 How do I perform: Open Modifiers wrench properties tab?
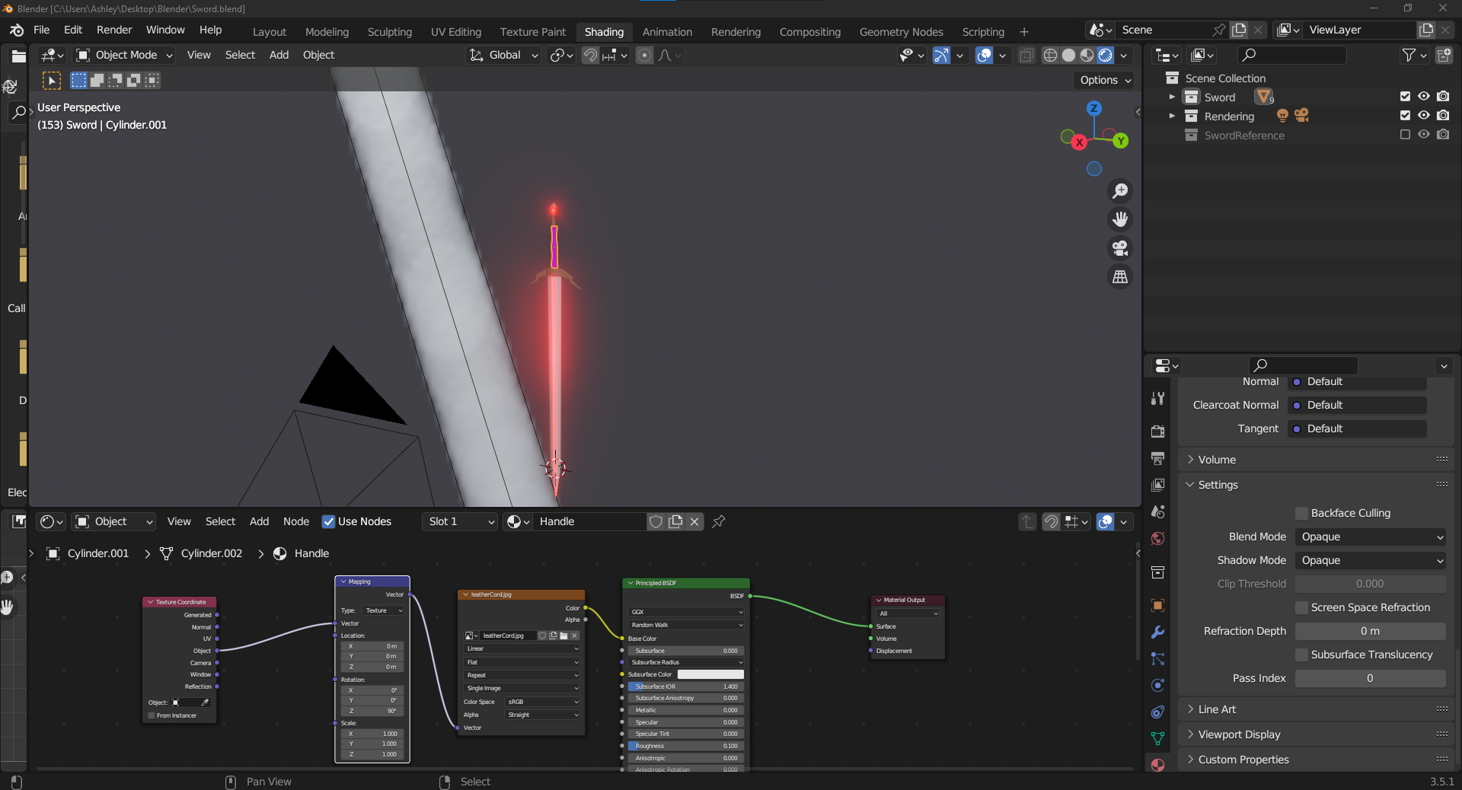[1157, 632]
